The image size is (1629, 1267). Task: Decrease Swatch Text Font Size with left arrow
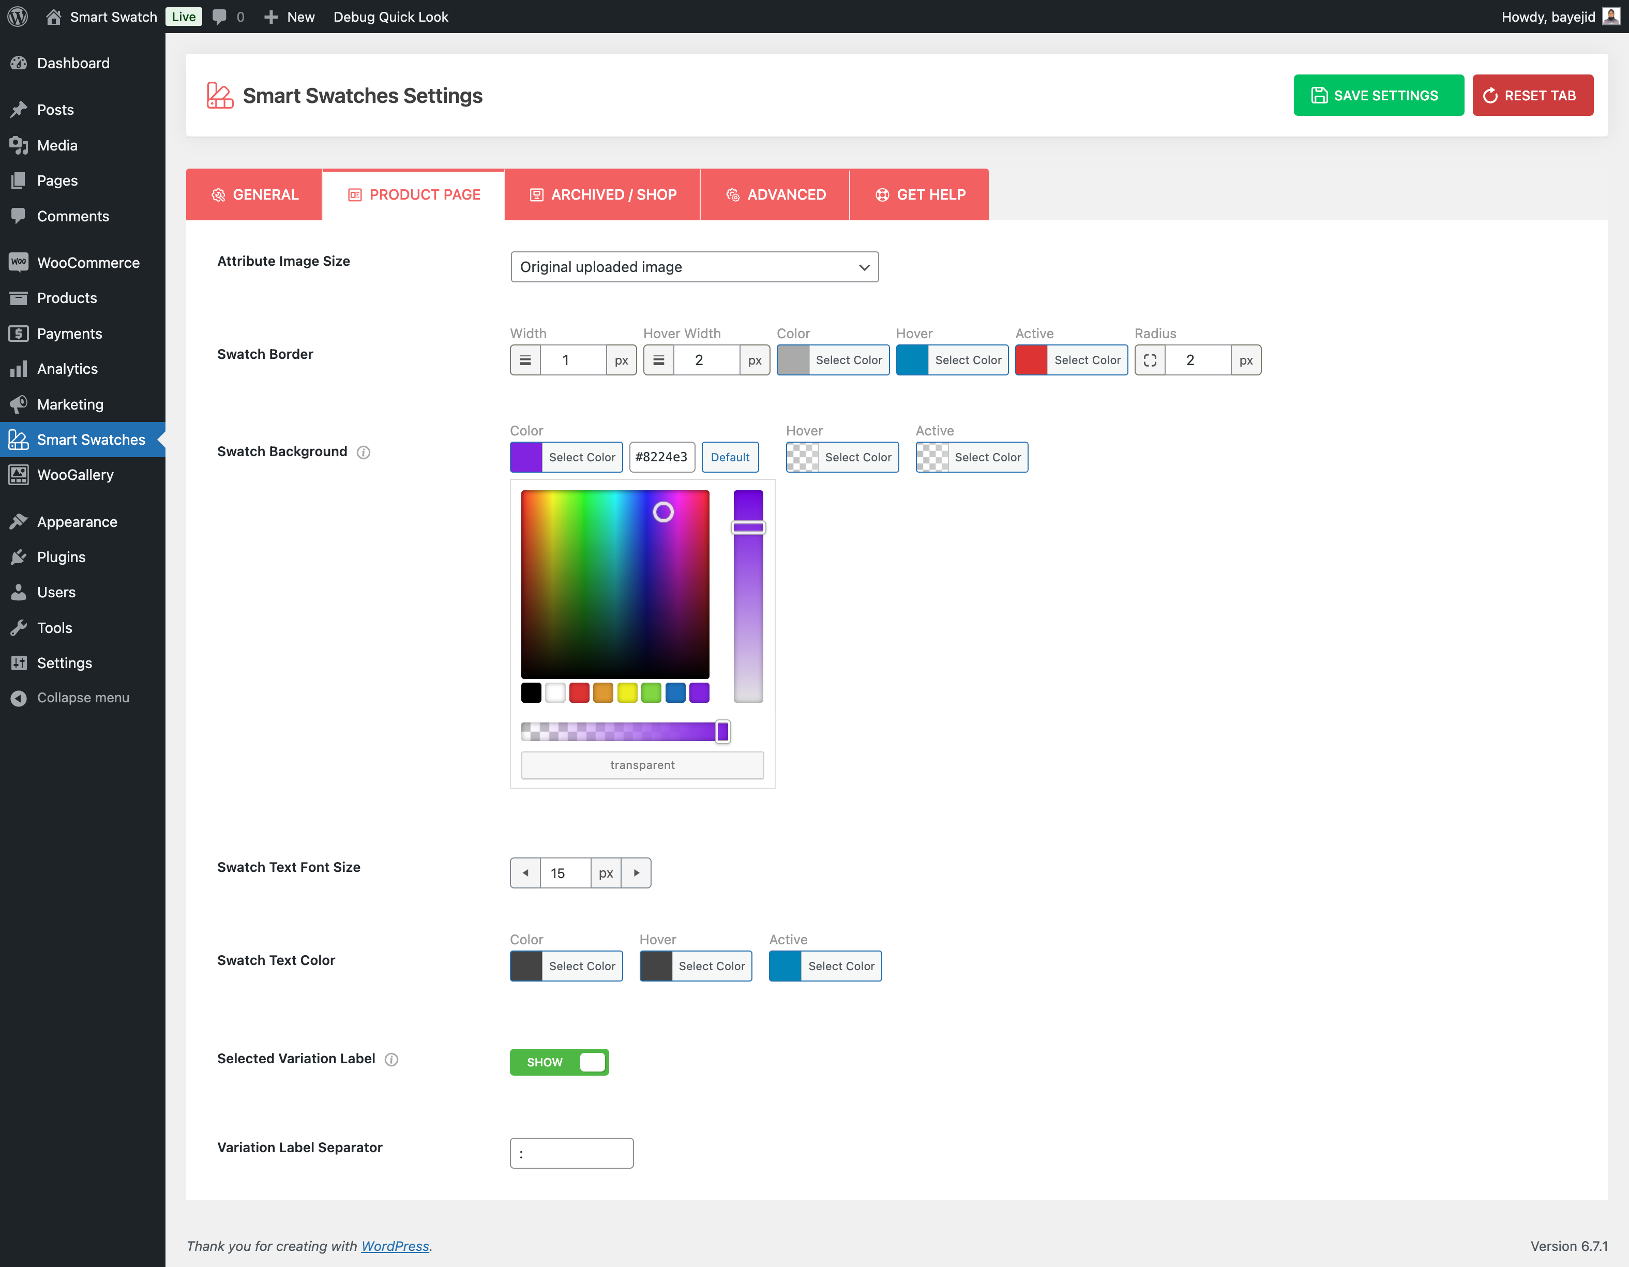tap(525, 872)
